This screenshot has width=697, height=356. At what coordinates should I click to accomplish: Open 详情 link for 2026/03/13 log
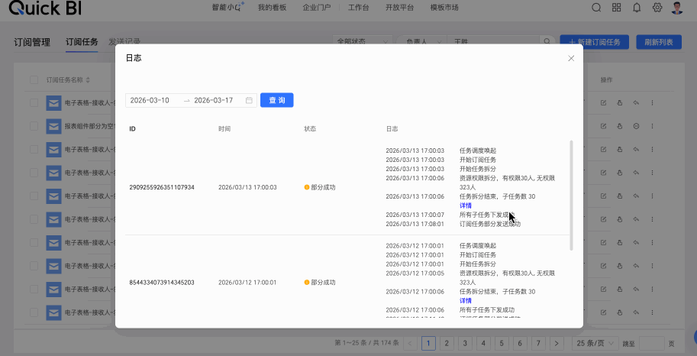click(x=465, y=206)
